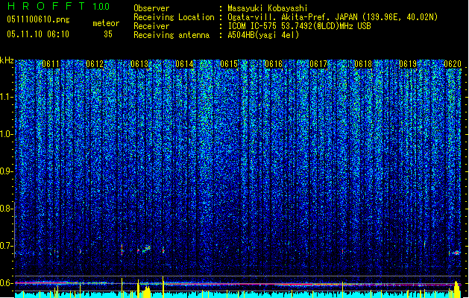Click the 'Receiving antenna' label
This screenshot has width=469, height=298.
(171, 35)
